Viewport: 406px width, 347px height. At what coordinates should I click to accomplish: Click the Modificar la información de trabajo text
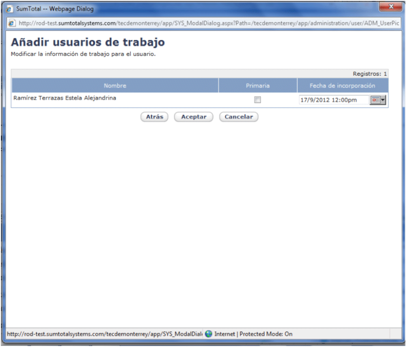[83, 54]
